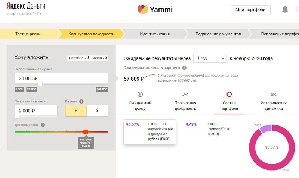299x178 pixels.
Task: Click help icon next to Уровень риска
Action: point(43,125)
